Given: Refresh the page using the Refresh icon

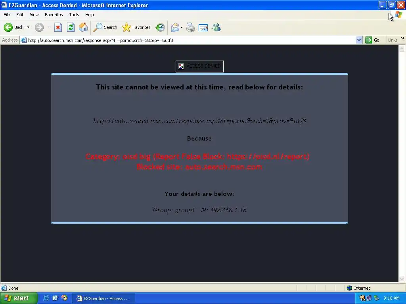Looking at the screenshot, I should tap(71, 27).
